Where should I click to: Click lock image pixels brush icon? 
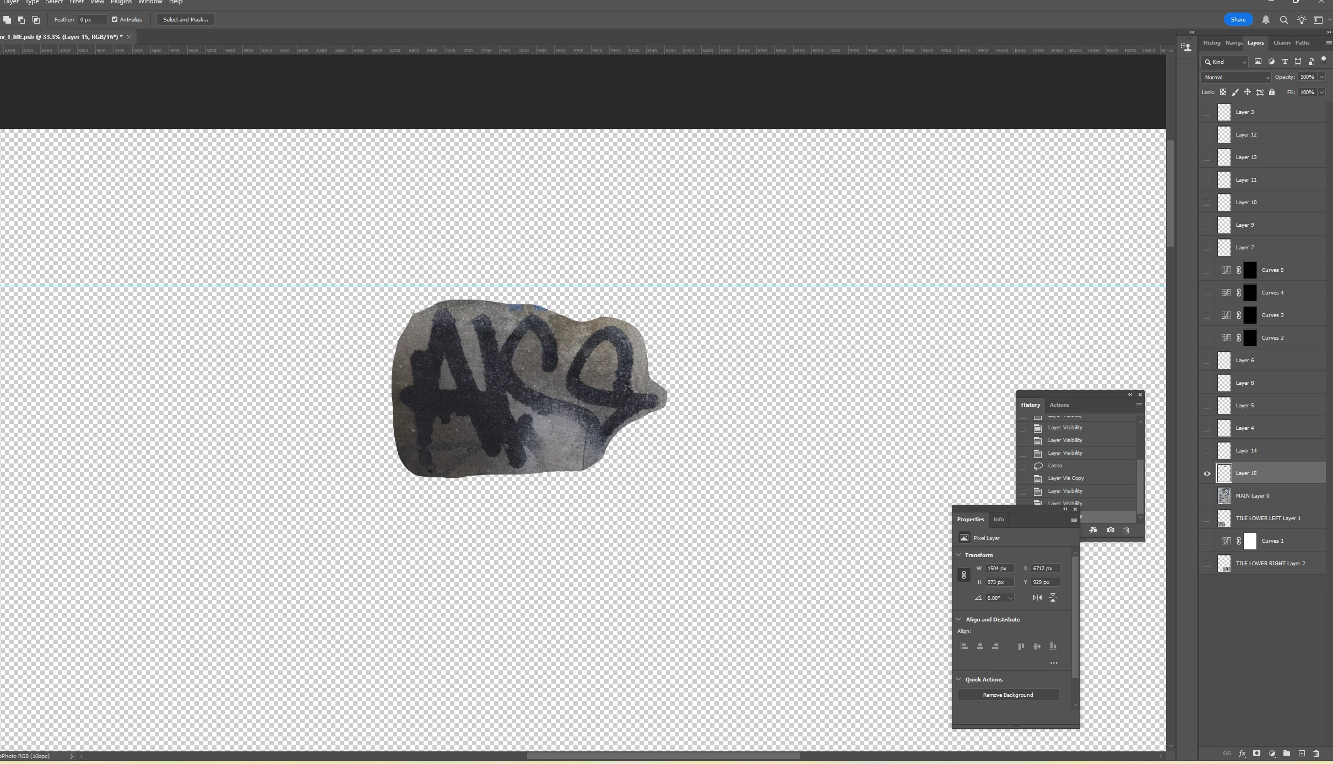[x=1235, y=92]
